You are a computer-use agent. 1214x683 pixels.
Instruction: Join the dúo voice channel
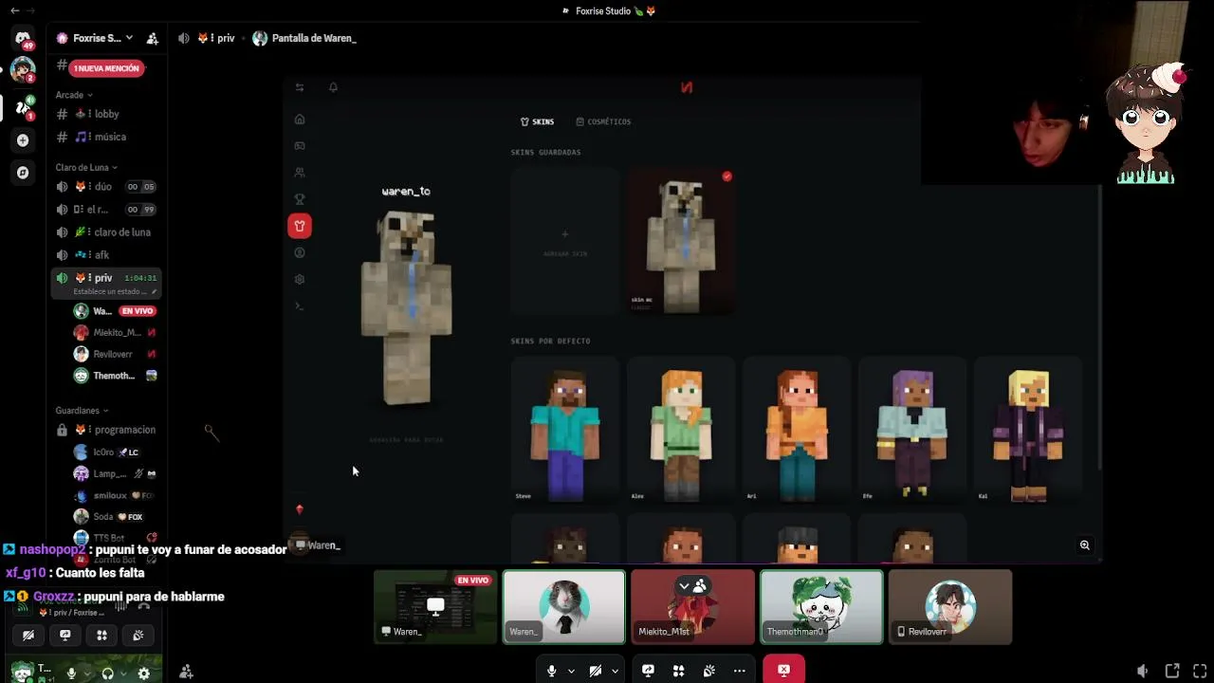click(x=105, y=187)
